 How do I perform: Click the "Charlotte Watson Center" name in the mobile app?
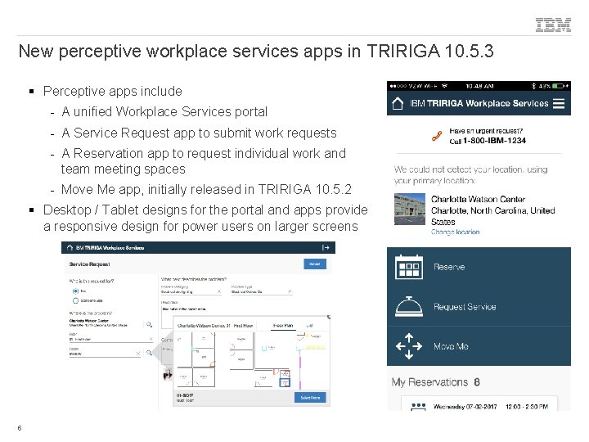tap(478, 199)
